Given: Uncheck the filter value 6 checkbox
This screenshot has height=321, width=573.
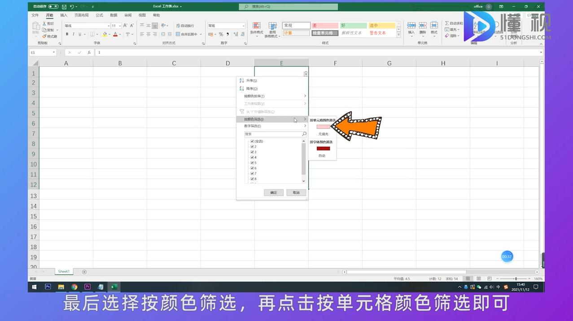Looking at the screenshot, I should pos(252,168).
